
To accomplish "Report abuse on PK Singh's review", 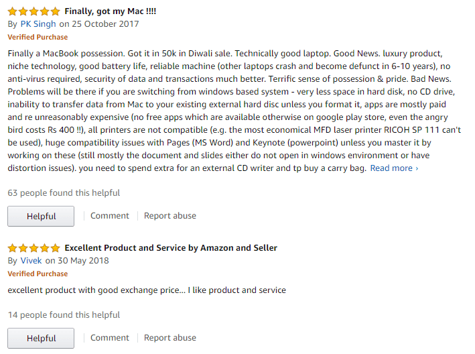I will (x=170, y=216).
